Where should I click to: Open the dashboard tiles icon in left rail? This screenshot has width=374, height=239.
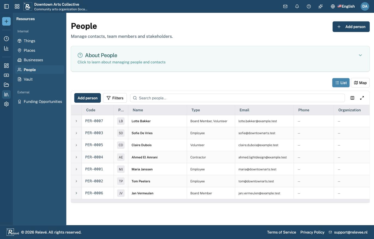(x=6, y=66)
